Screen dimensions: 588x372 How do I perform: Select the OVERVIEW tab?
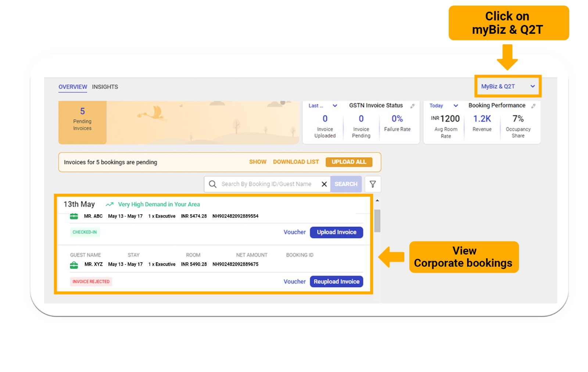coord(72,87)
